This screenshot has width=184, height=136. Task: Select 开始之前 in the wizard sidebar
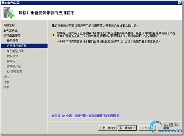(x=9, y=25)
